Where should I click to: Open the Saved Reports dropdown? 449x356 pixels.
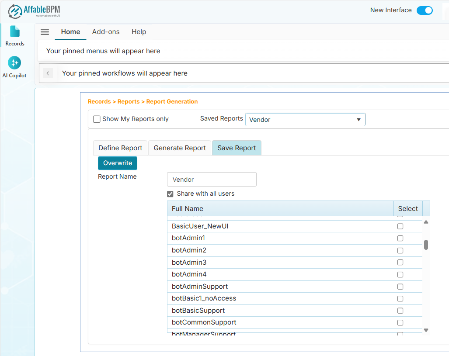pyautogui.click(x=305, y=120)
